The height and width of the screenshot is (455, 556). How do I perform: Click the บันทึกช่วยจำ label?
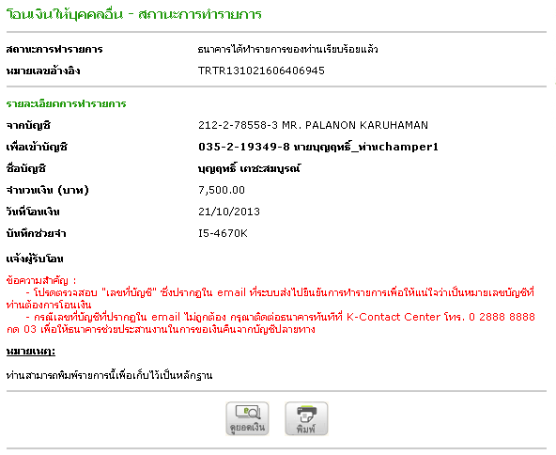click(x=37, y=233)
